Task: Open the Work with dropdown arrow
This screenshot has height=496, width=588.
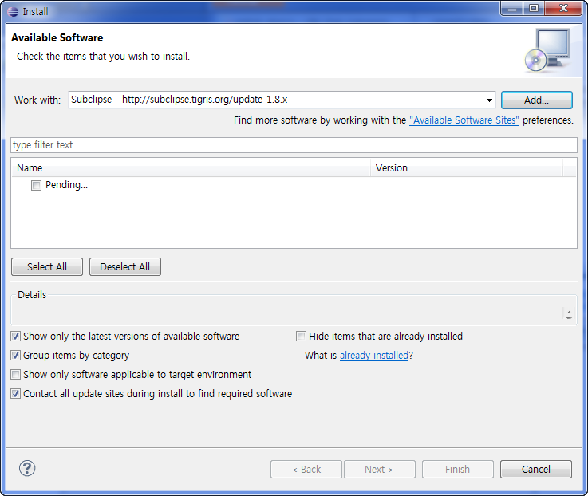Action: click(489, 100)
